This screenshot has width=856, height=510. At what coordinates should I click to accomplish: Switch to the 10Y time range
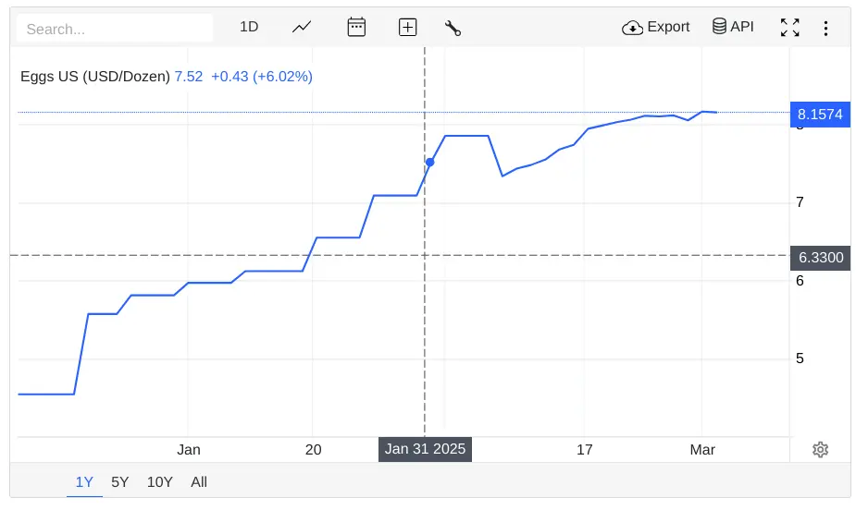[x=160, y=482]
